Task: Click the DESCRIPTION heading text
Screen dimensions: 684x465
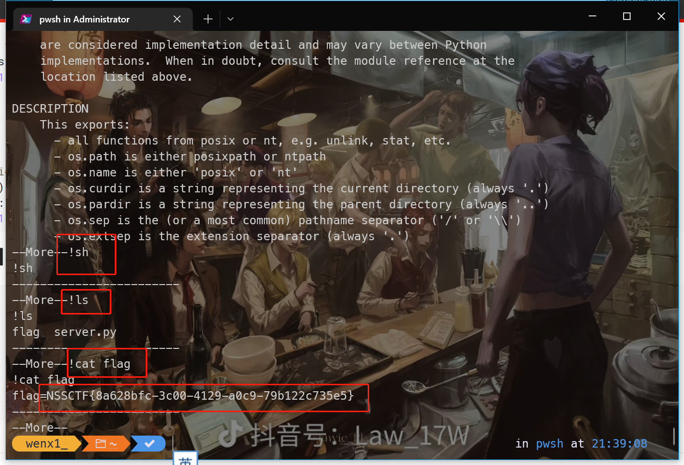Action: click(x=50, y=109)
